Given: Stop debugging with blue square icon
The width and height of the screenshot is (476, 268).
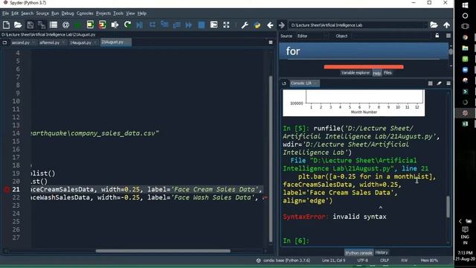Looking at the screenshot, I should [202, 25].
